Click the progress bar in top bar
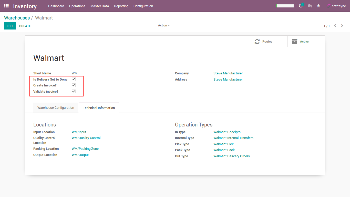The height and width of the screenshot is (197, 350). pos(285,6)
